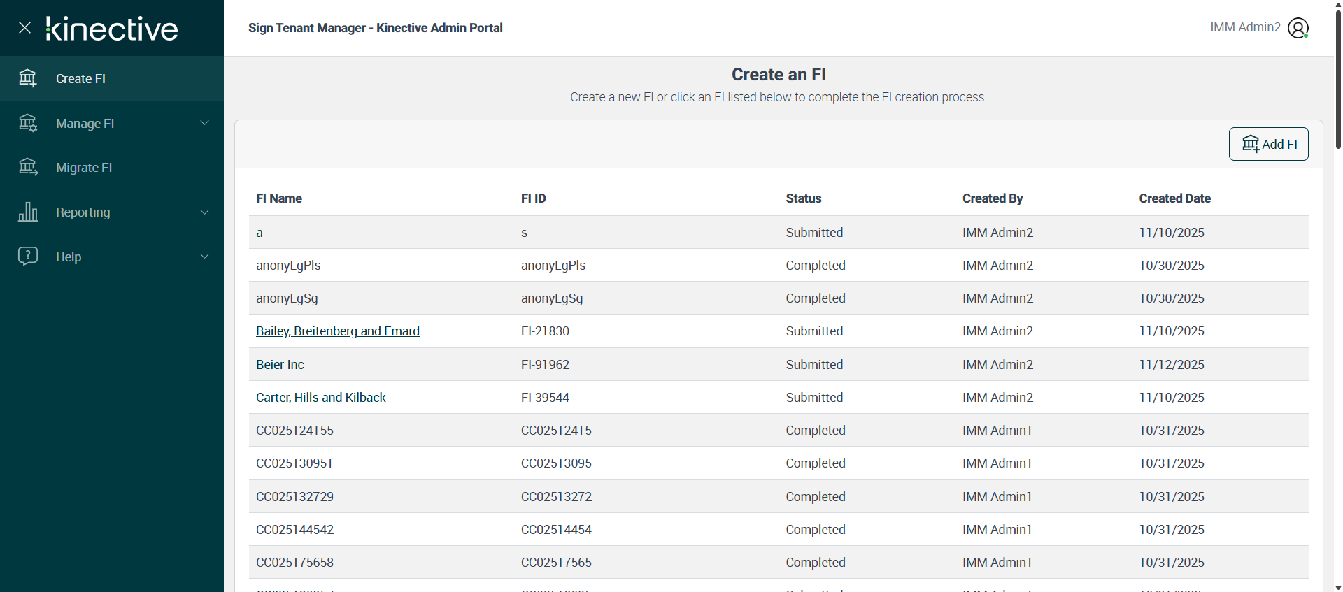Expand the Manage FI submenu chevron

coord(205,123)
